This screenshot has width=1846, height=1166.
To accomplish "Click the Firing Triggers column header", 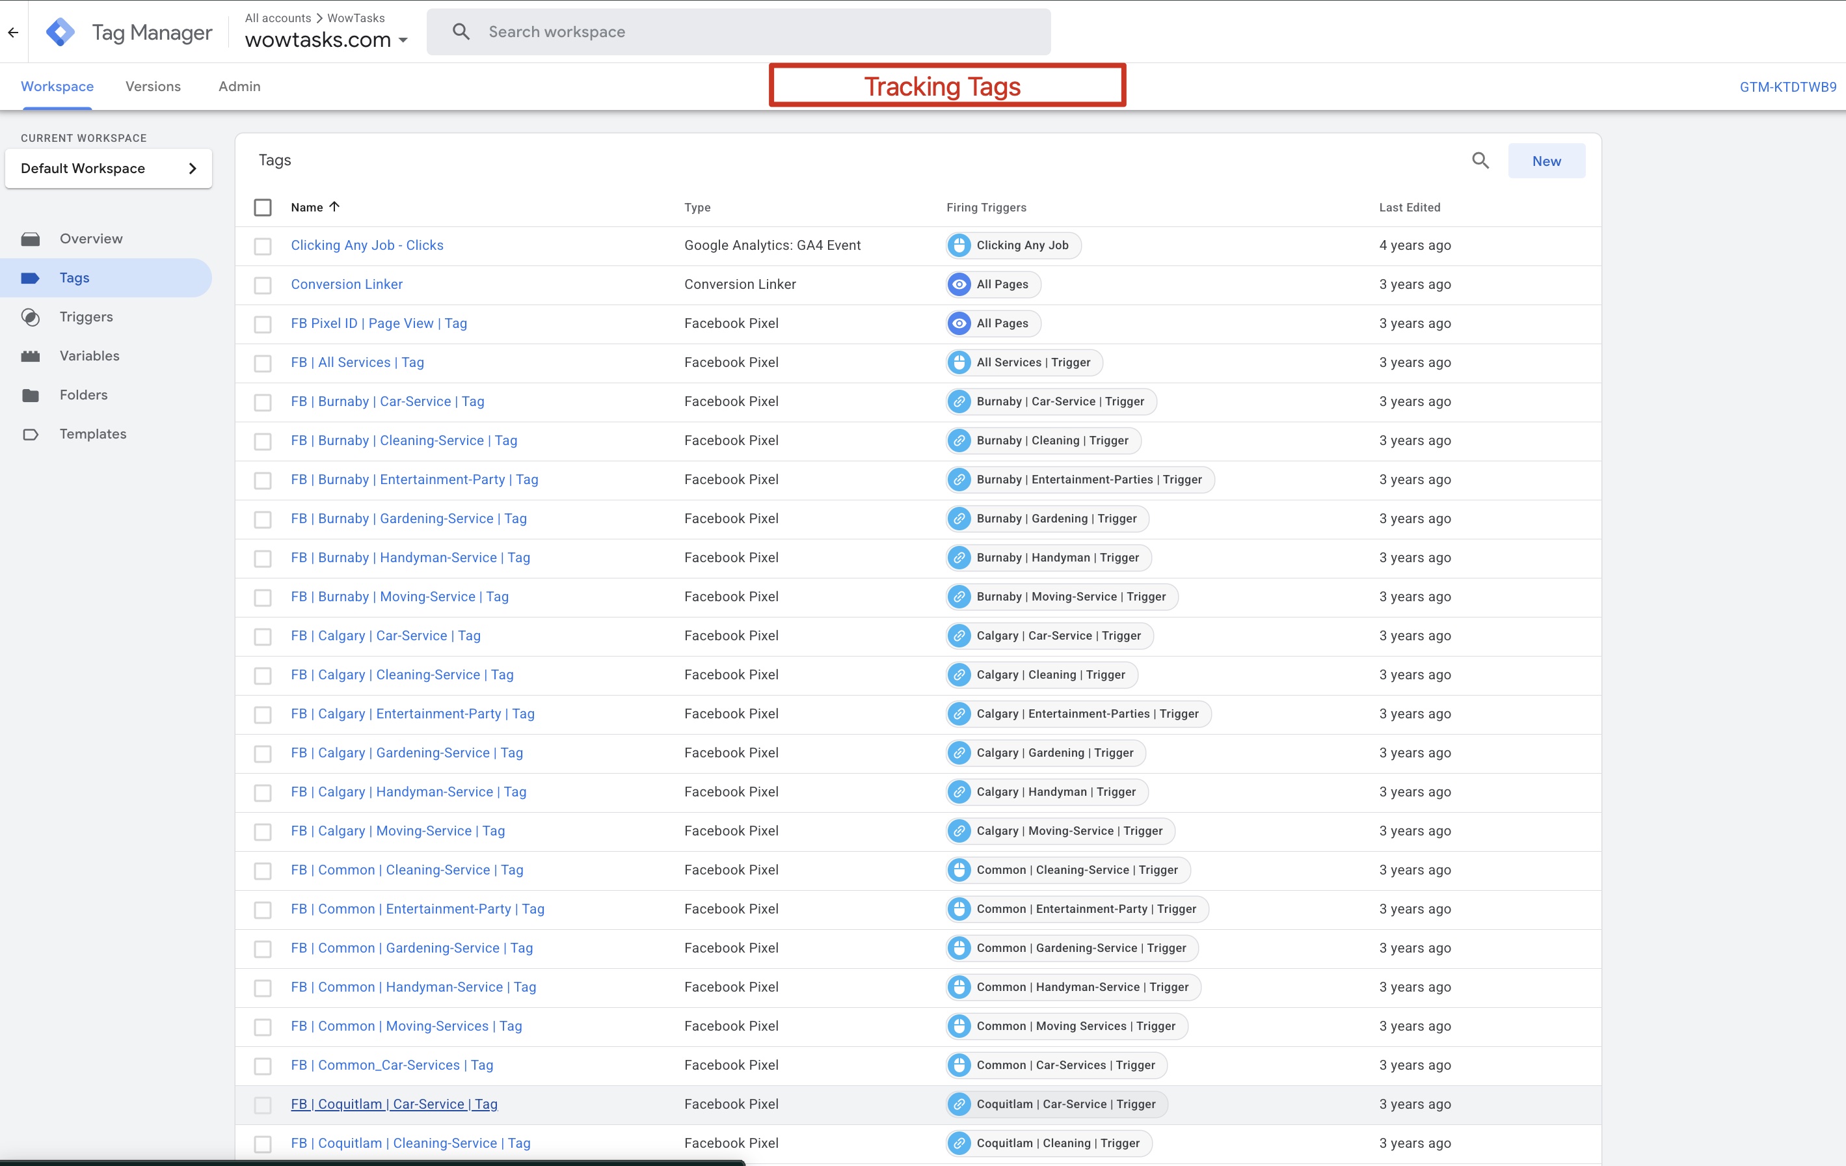I will 986,207.
